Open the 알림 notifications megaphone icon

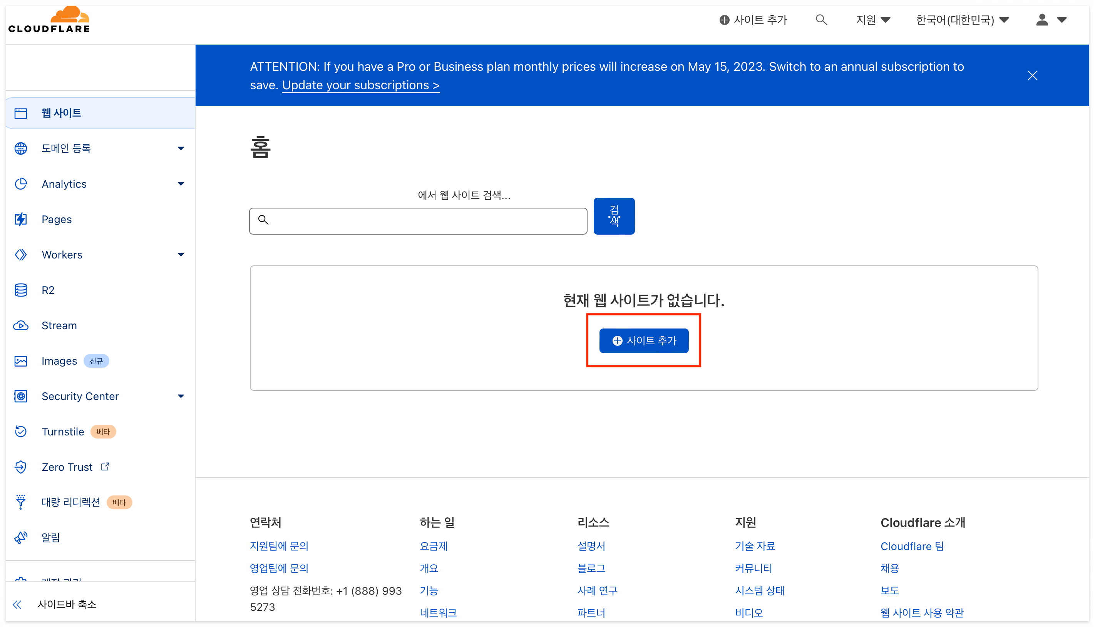point(21,537)
